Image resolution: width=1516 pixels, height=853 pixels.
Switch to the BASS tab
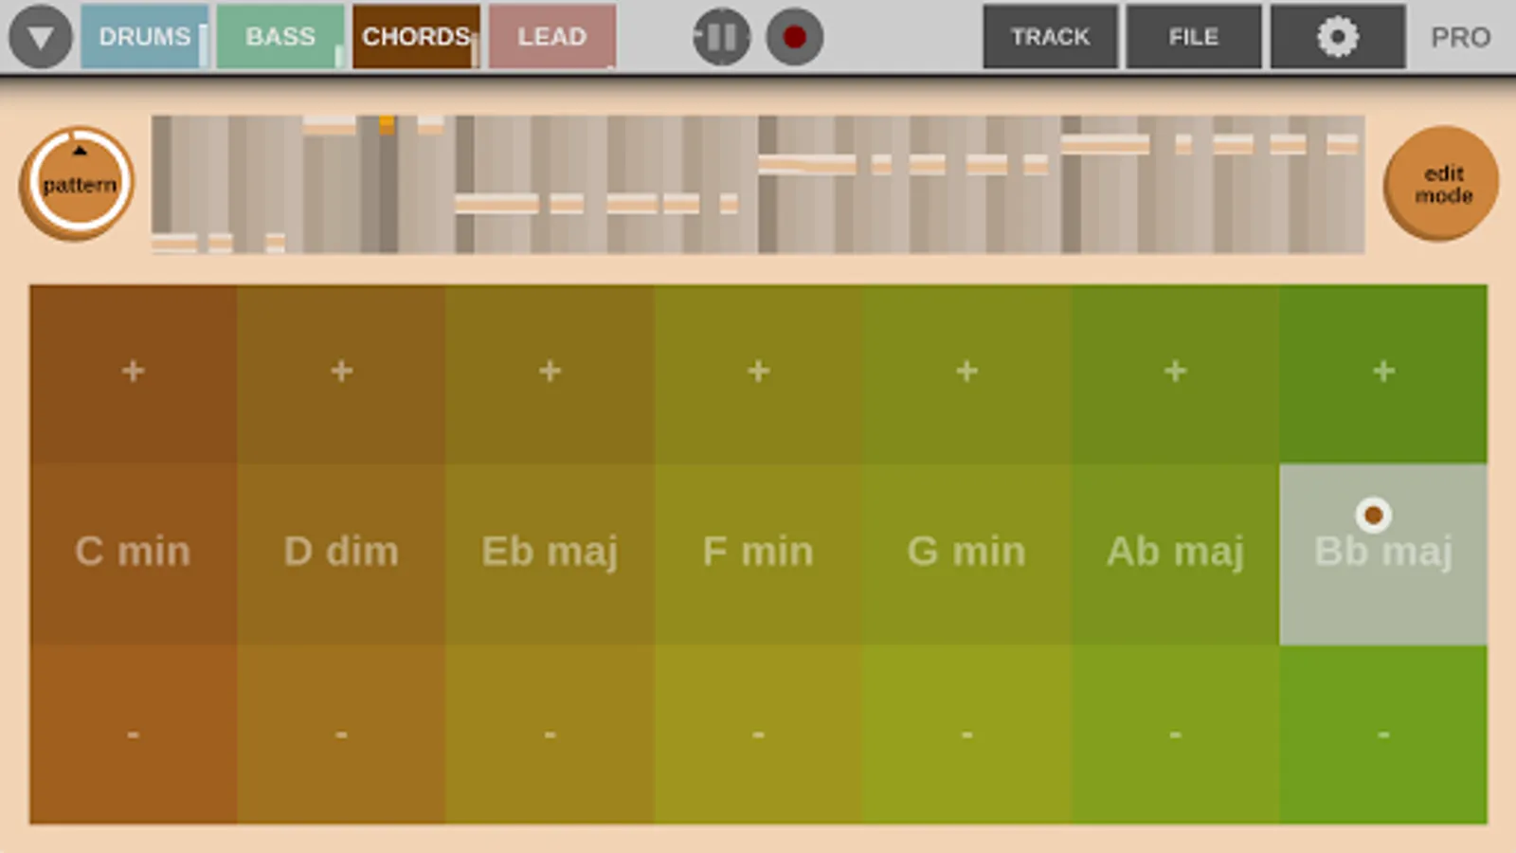click(280, 37)
